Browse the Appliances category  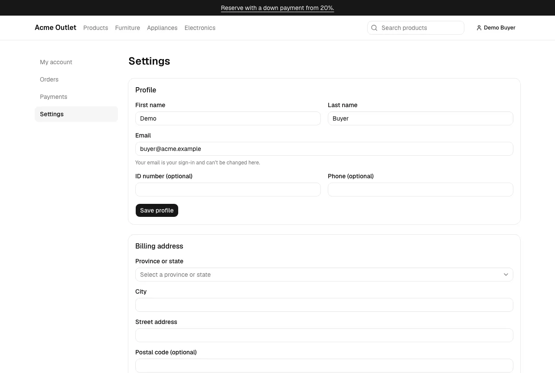[x=162, y=28]
